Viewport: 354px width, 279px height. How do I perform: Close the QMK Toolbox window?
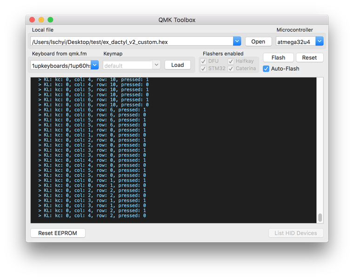[x=32, y=20]
